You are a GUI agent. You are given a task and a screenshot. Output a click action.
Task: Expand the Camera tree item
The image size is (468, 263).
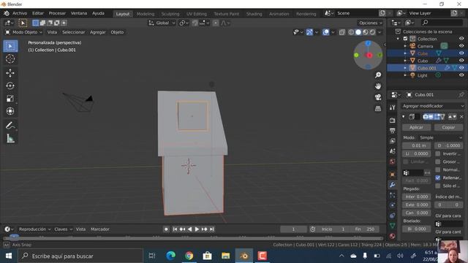(405, 46)
